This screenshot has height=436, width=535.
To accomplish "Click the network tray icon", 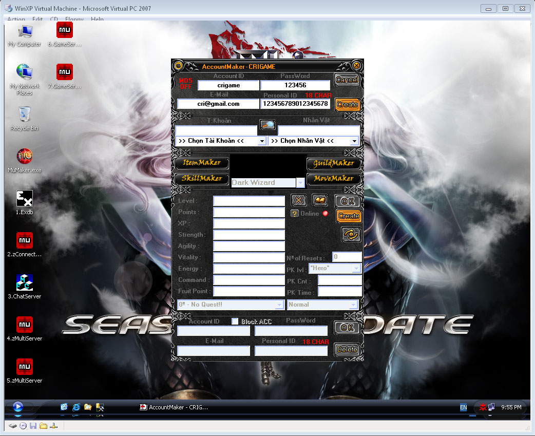I will pos(491,407).
